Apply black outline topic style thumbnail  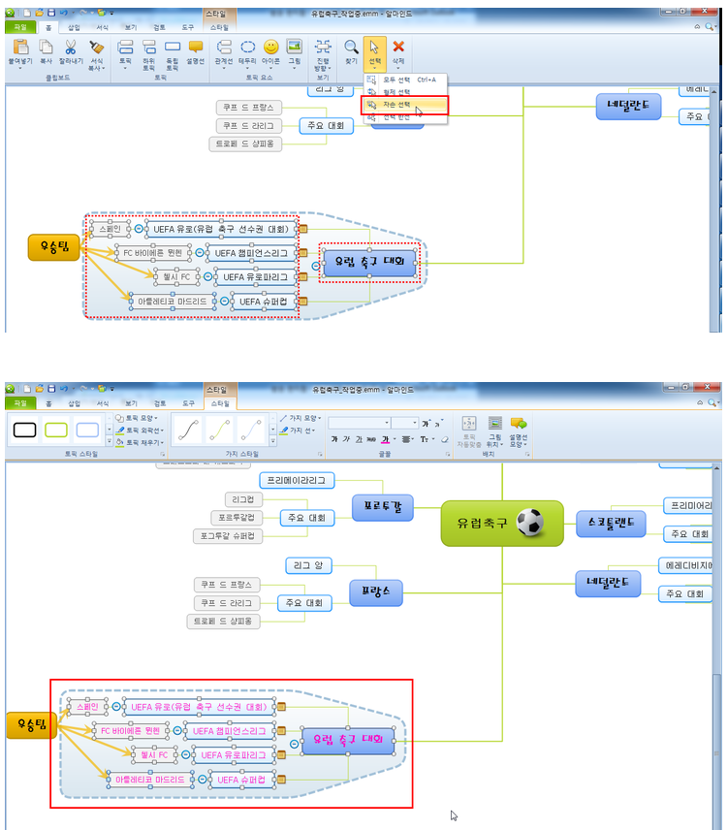pyautogui.click(x=25, y=430)
